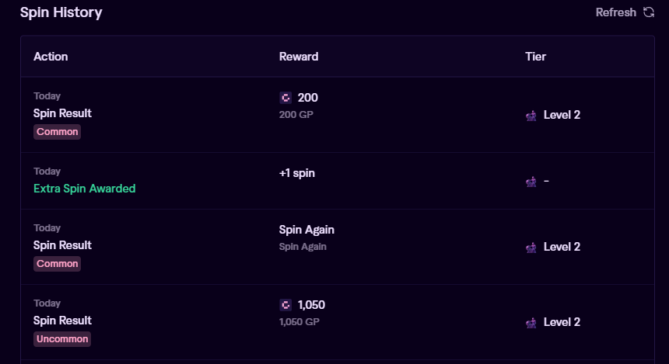Click Common badge in the 200 GP row
Viewport: 669px width, 364px height.
[x=58, y=132]
